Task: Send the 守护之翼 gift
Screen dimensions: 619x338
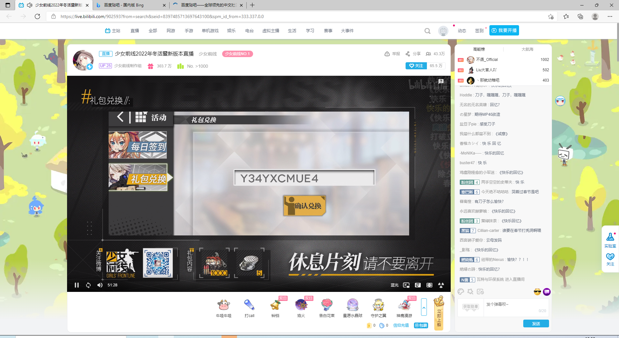Action: tap(378, 308)
